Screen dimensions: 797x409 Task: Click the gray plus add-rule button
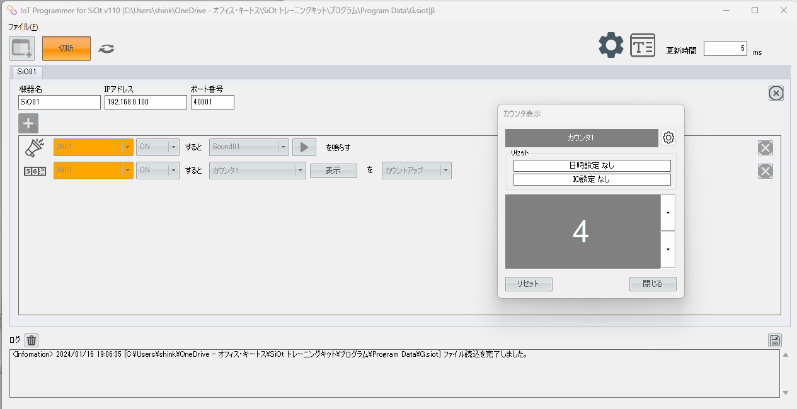coord(28,123)
